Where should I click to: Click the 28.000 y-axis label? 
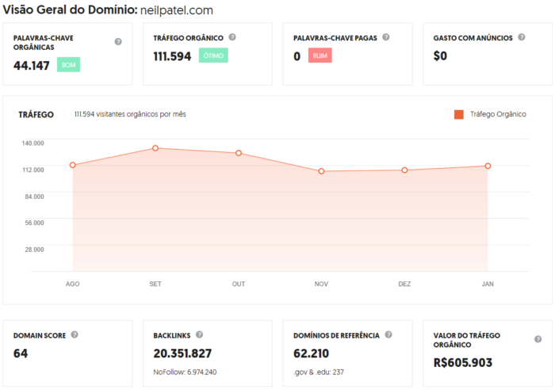(x=34, y=250)
